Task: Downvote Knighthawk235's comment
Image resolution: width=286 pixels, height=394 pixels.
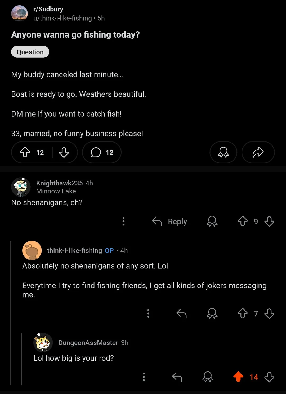Action: (x=269, y=221)
